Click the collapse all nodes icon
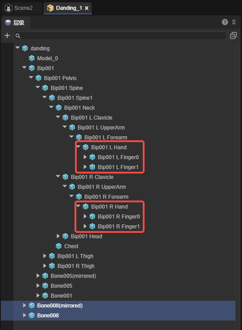242x330 pixels. 233,36
